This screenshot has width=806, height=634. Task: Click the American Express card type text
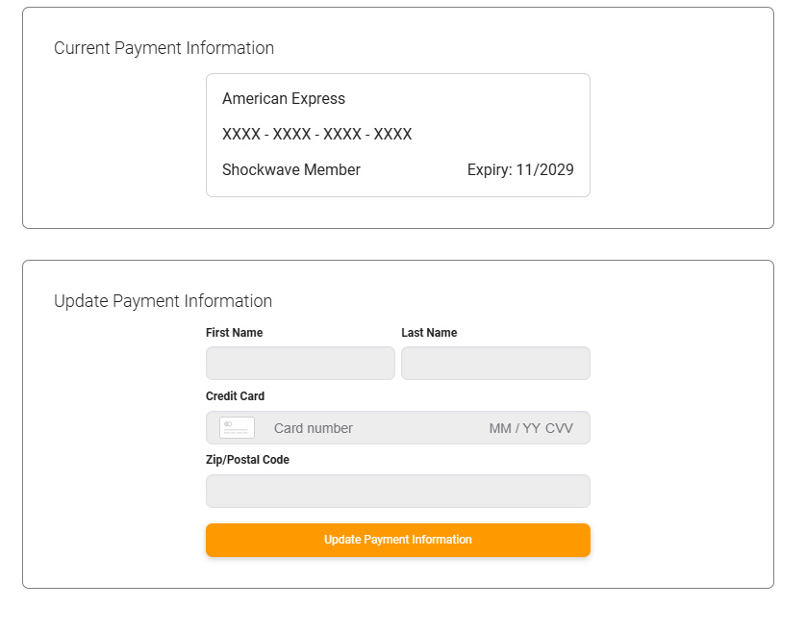click(284, 98)
